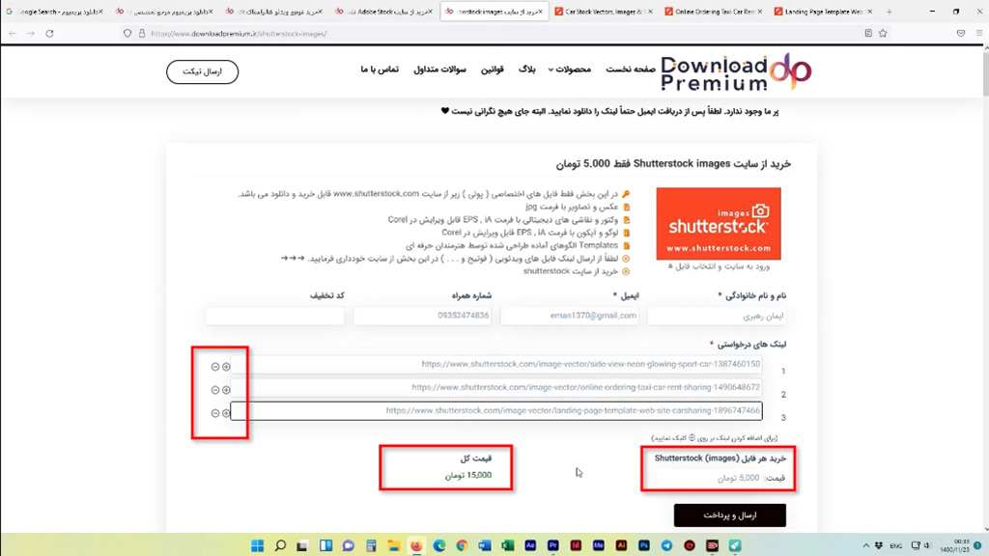Open Adobe InDesign from the taskbar
This screenshot has height=556, width=989.
tap(576, 545)
